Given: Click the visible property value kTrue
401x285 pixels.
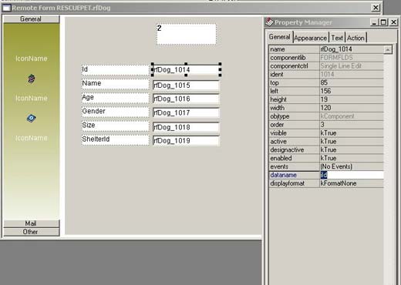Looking at the screenshot, I should pos(352,133).
